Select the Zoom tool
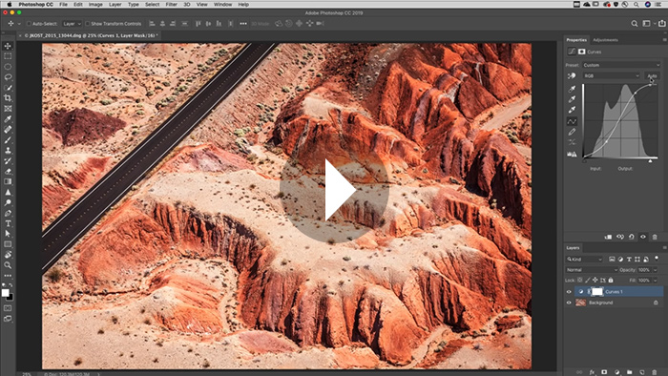Screen dimensions: 668x376 click(8, 265)
